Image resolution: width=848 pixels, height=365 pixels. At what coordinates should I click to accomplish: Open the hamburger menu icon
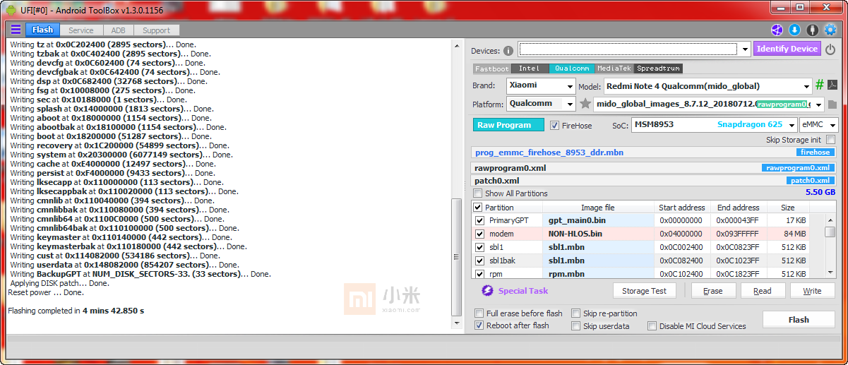16,30
